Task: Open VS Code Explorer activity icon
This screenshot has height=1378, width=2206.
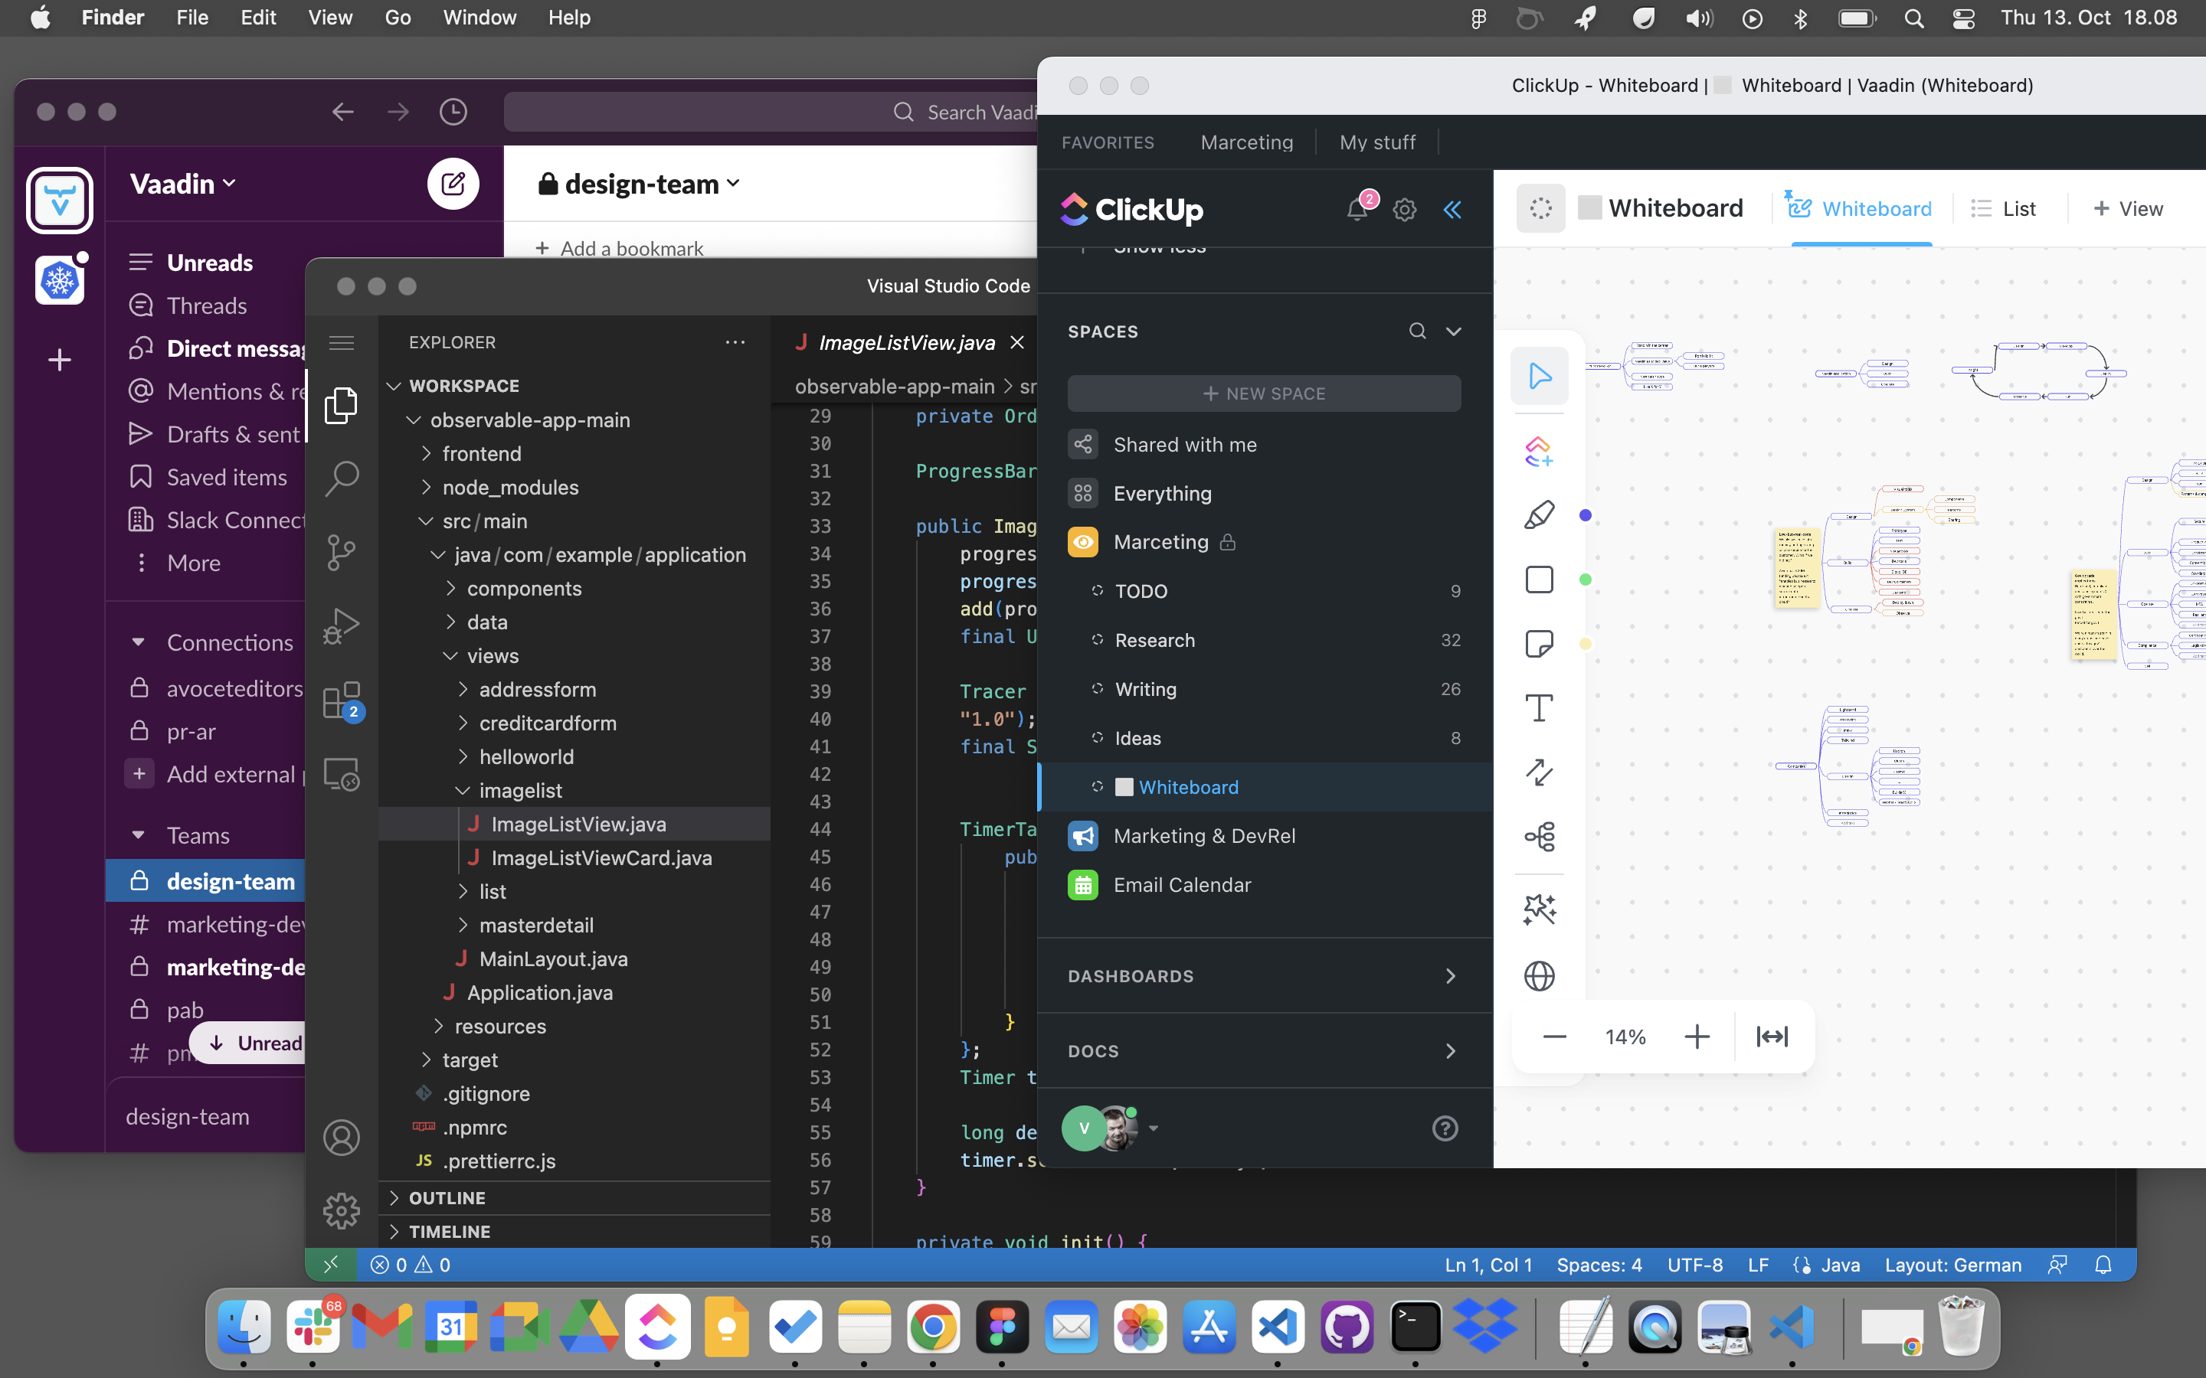Action: 342,406
